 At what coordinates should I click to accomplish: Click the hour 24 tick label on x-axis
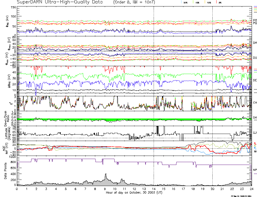pyautogui.click(x=251, y=189)
